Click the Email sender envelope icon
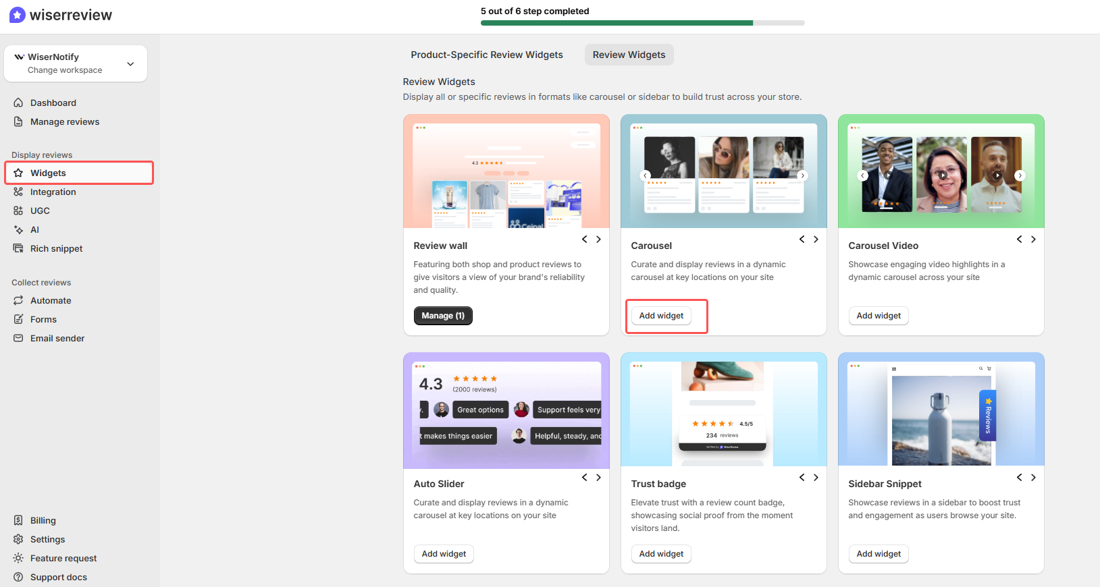The width and height of the screenshot is (1100, 587). coord(18,338)
